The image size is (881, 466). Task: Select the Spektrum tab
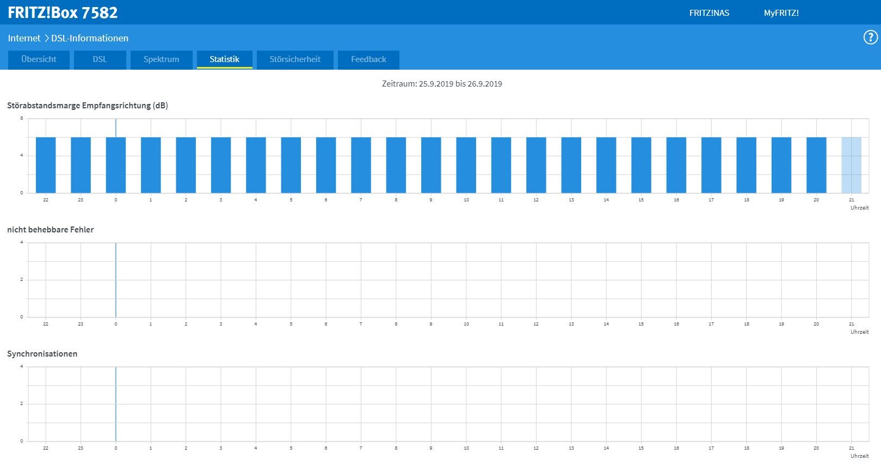coord(161,59)
